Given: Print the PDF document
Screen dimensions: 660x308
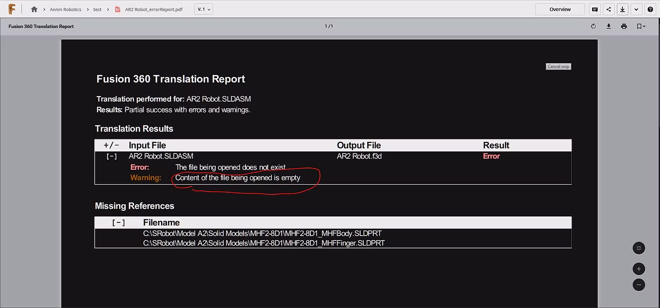Looking at the screenshot, I should click(624, 26).
